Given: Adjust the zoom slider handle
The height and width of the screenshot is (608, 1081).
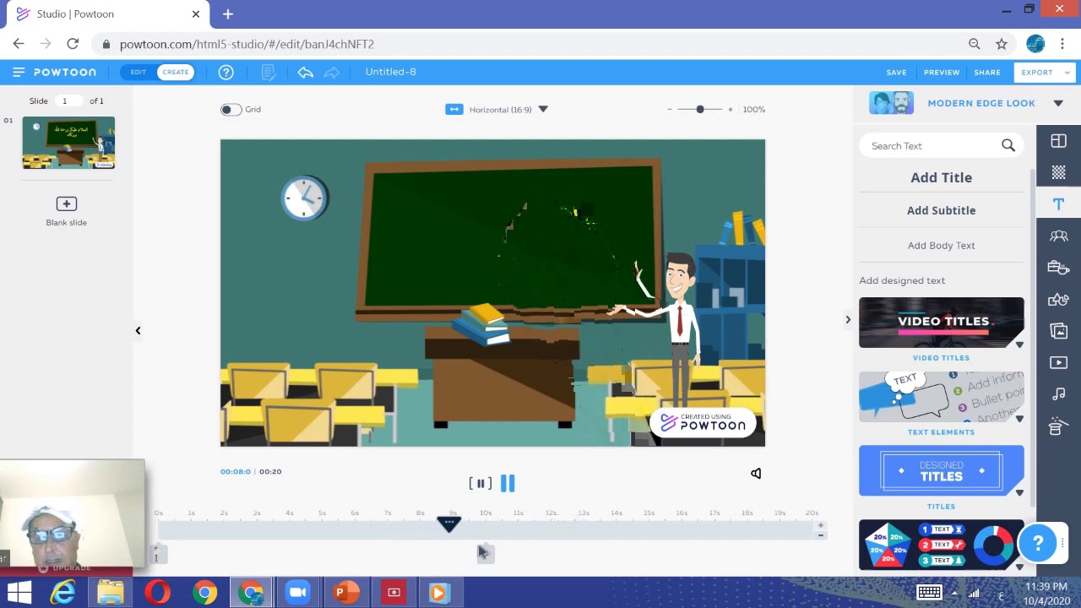Looking at the screenshot, I should pyautogui.click(x=699, y=109).
